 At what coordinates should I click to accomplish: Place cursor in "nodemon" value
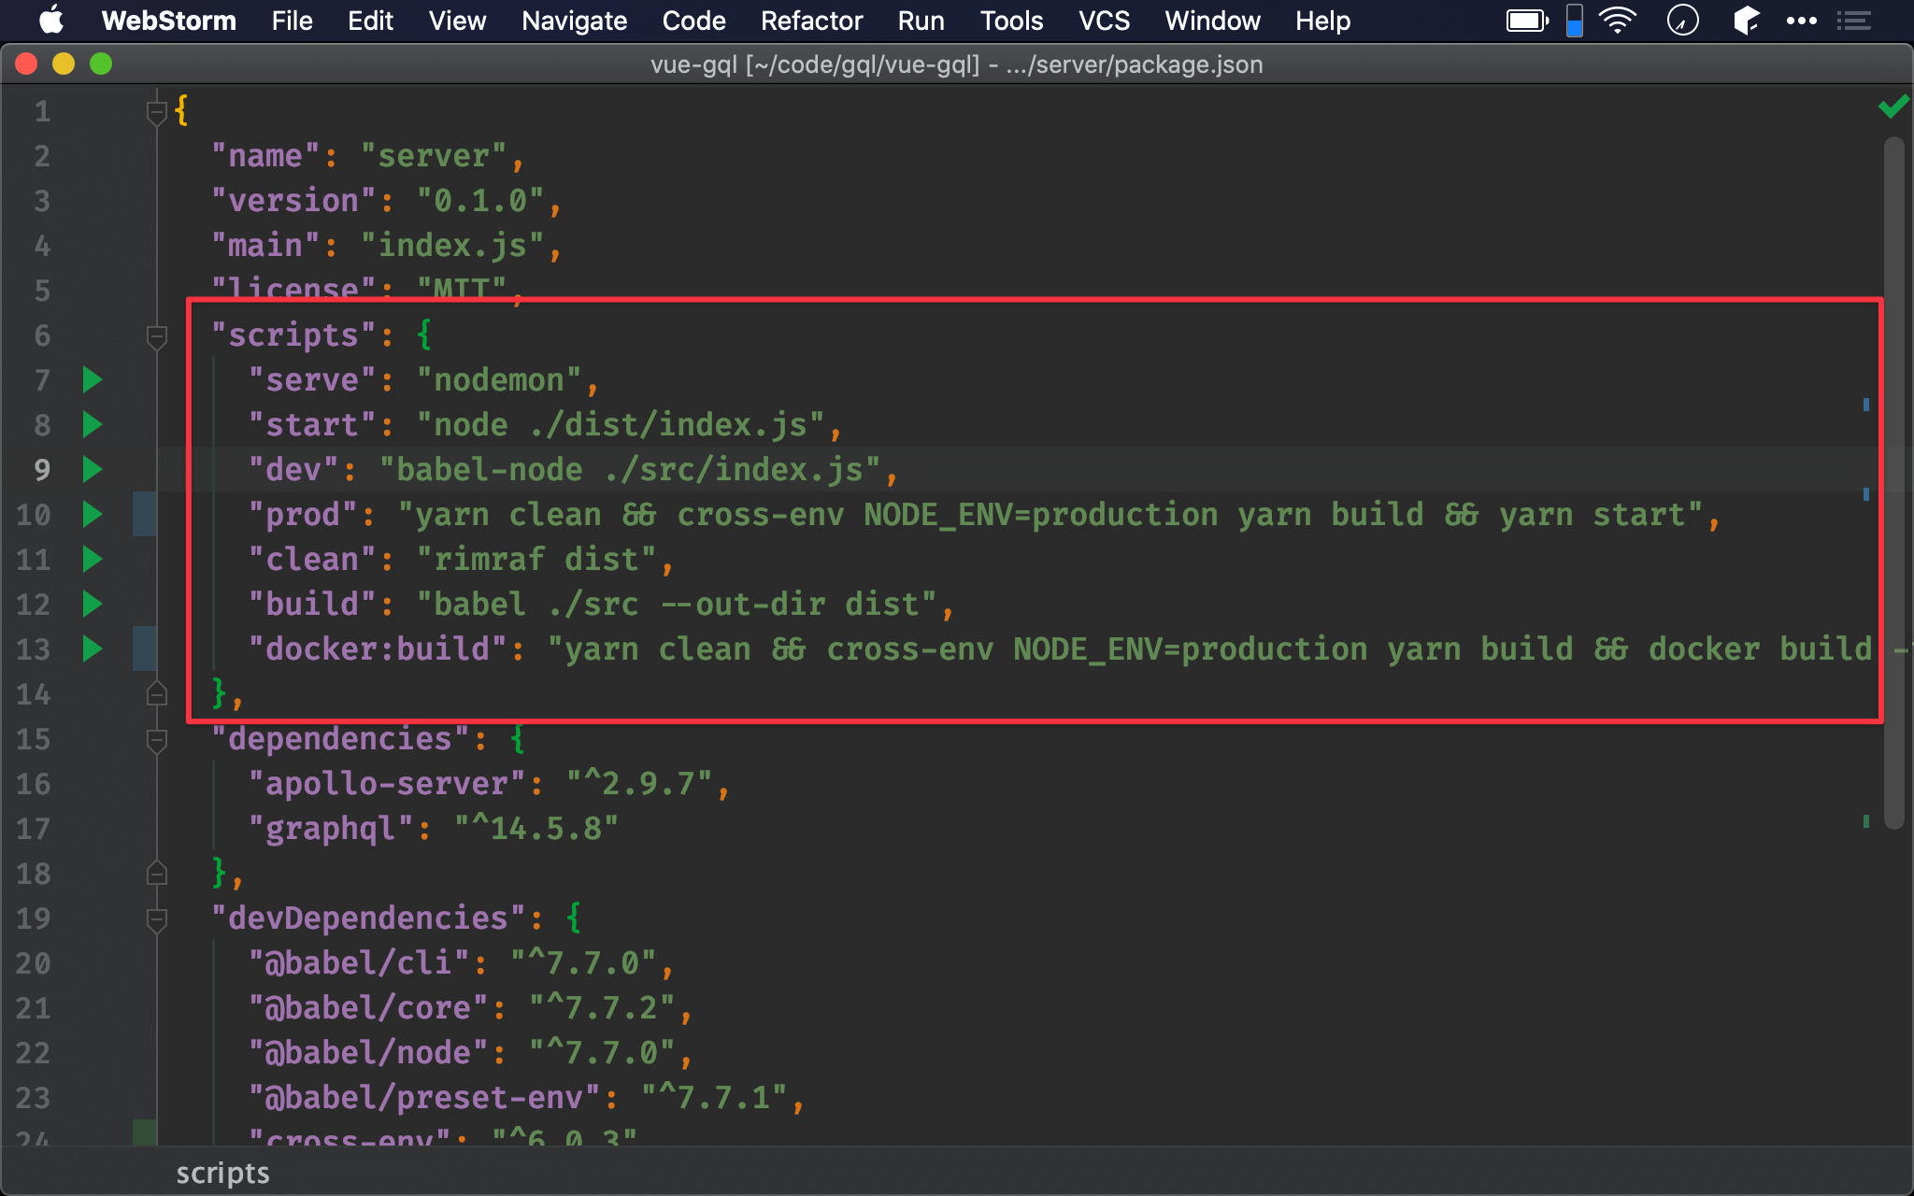click(499, 380)
